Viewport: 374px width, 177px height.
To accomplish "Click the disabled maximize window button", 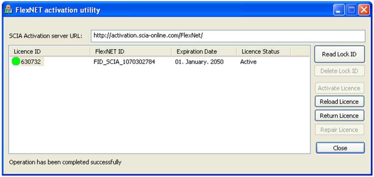I will point(351,11).
